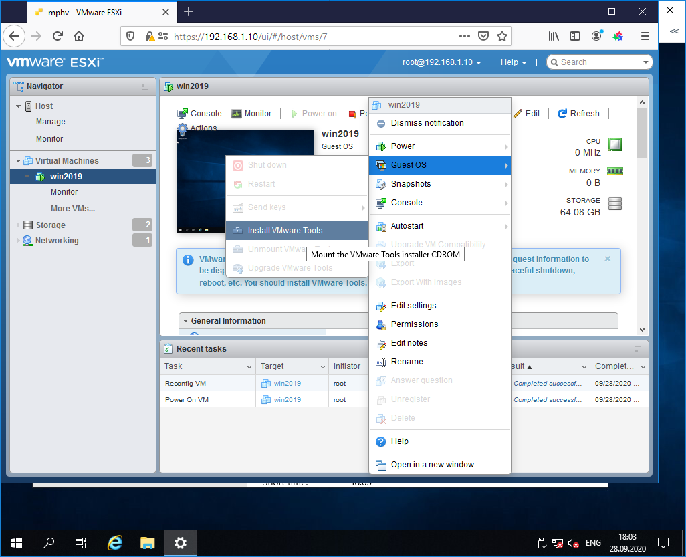This screenshot has height=557, width=686.
Task: Collapse the Host tree node
Action: 18,106
